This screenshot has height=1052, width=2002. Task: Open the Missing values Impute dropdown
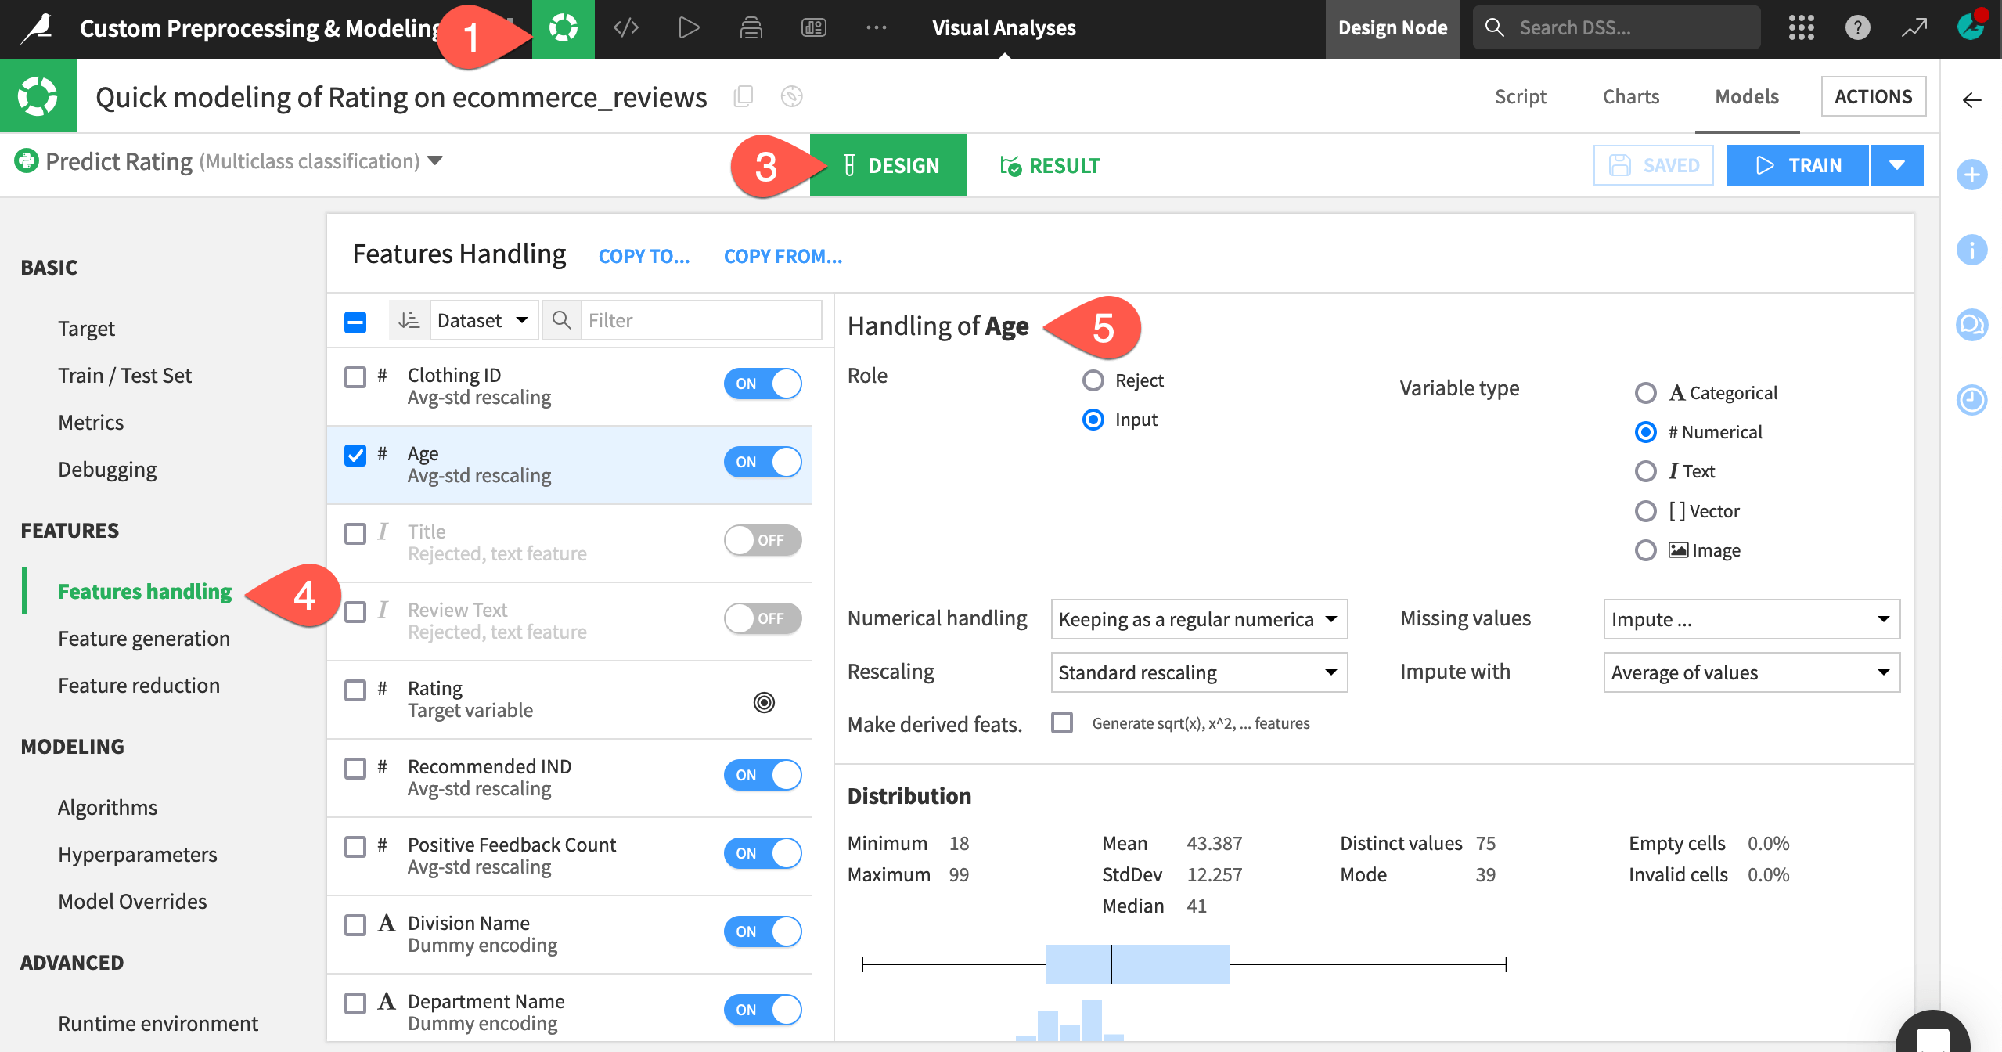click(1751, 619)
